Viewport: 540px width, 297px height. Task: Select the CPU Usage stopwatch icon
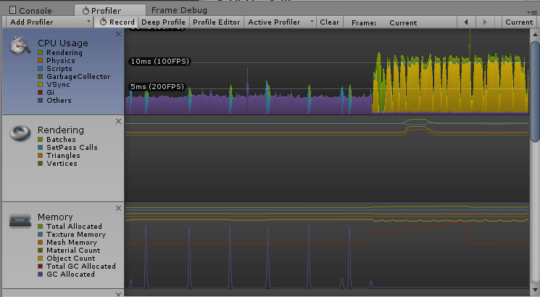pos(20,45)
